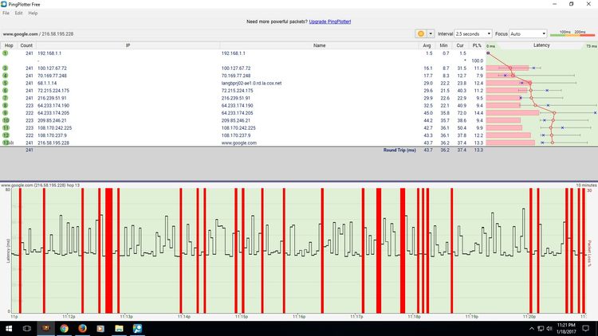Switch to PingPlotter in the taskbar
Screen dimensions: 598x336
(x=137, y=328)
